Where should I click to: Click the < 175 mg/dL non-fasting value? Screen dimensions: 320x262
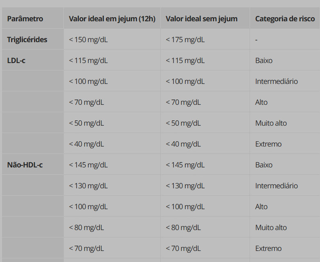pos(185,40)
